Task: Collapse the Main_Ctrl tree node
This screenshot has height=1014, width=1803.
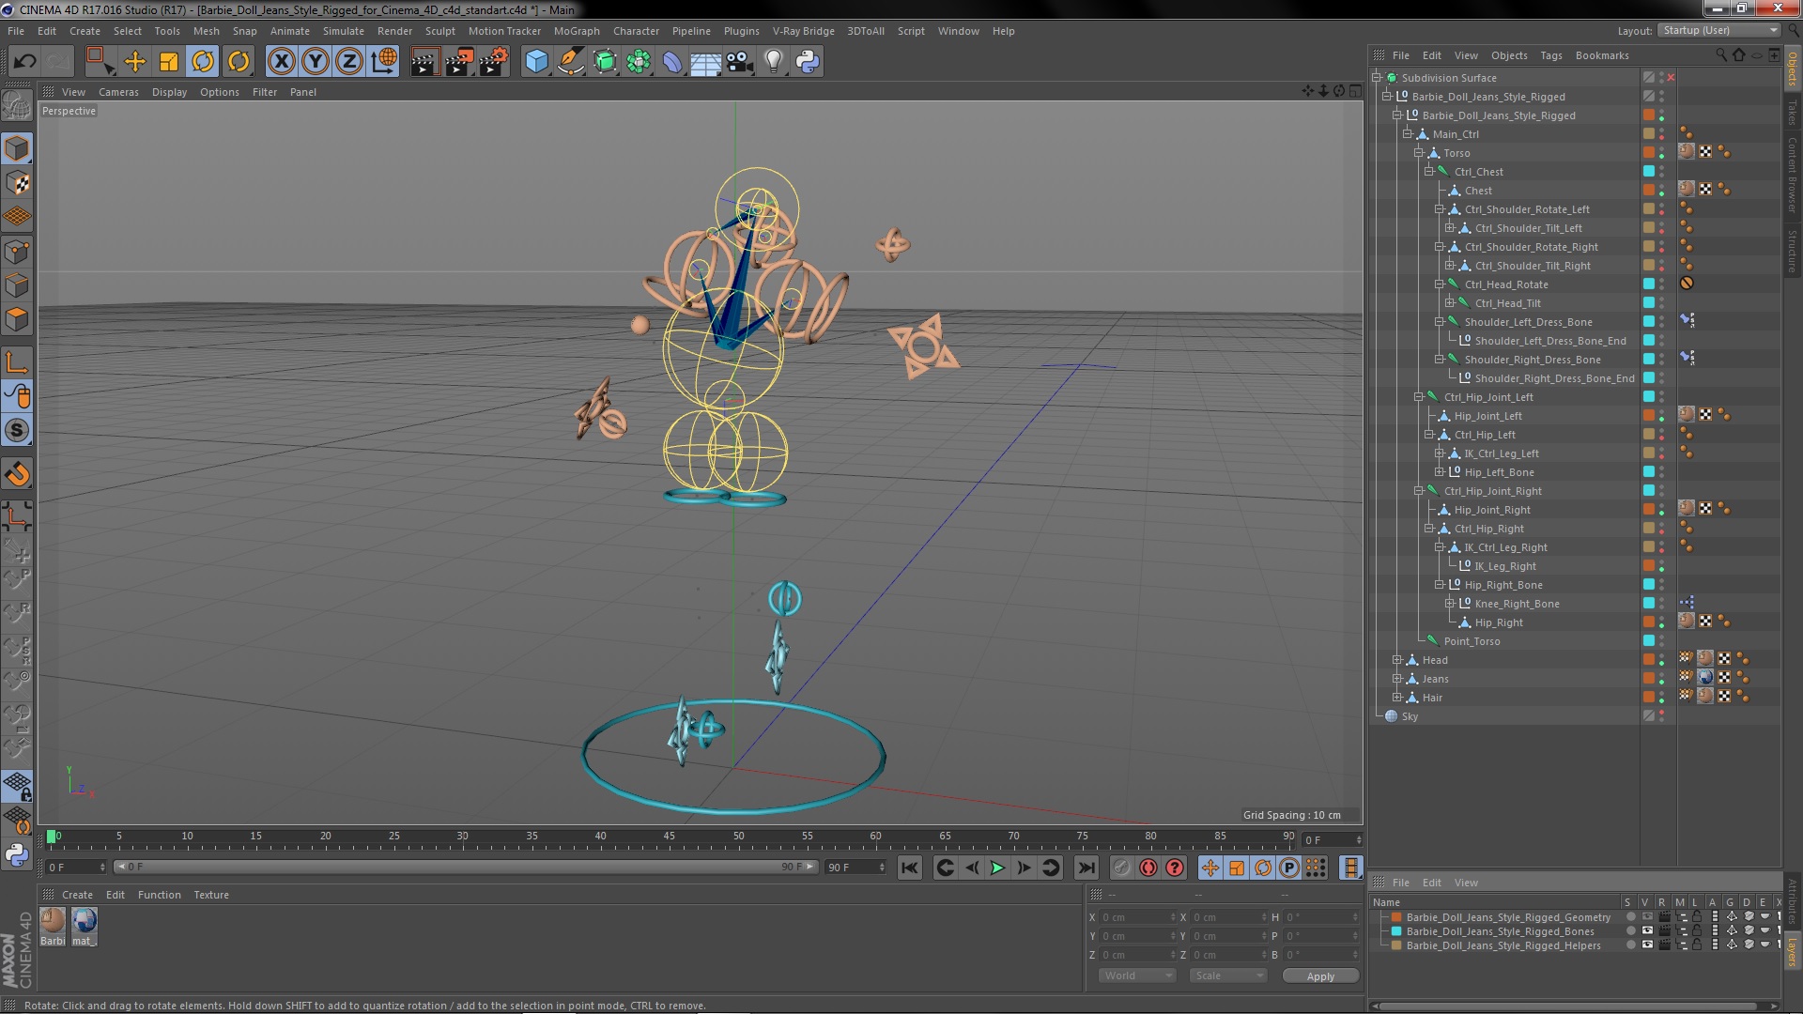Action: 1408,134
